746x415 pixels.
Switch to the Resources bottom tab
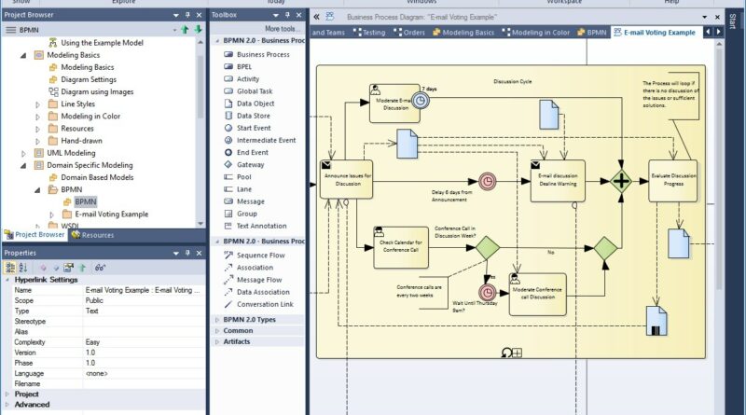(x=92, y=235)
